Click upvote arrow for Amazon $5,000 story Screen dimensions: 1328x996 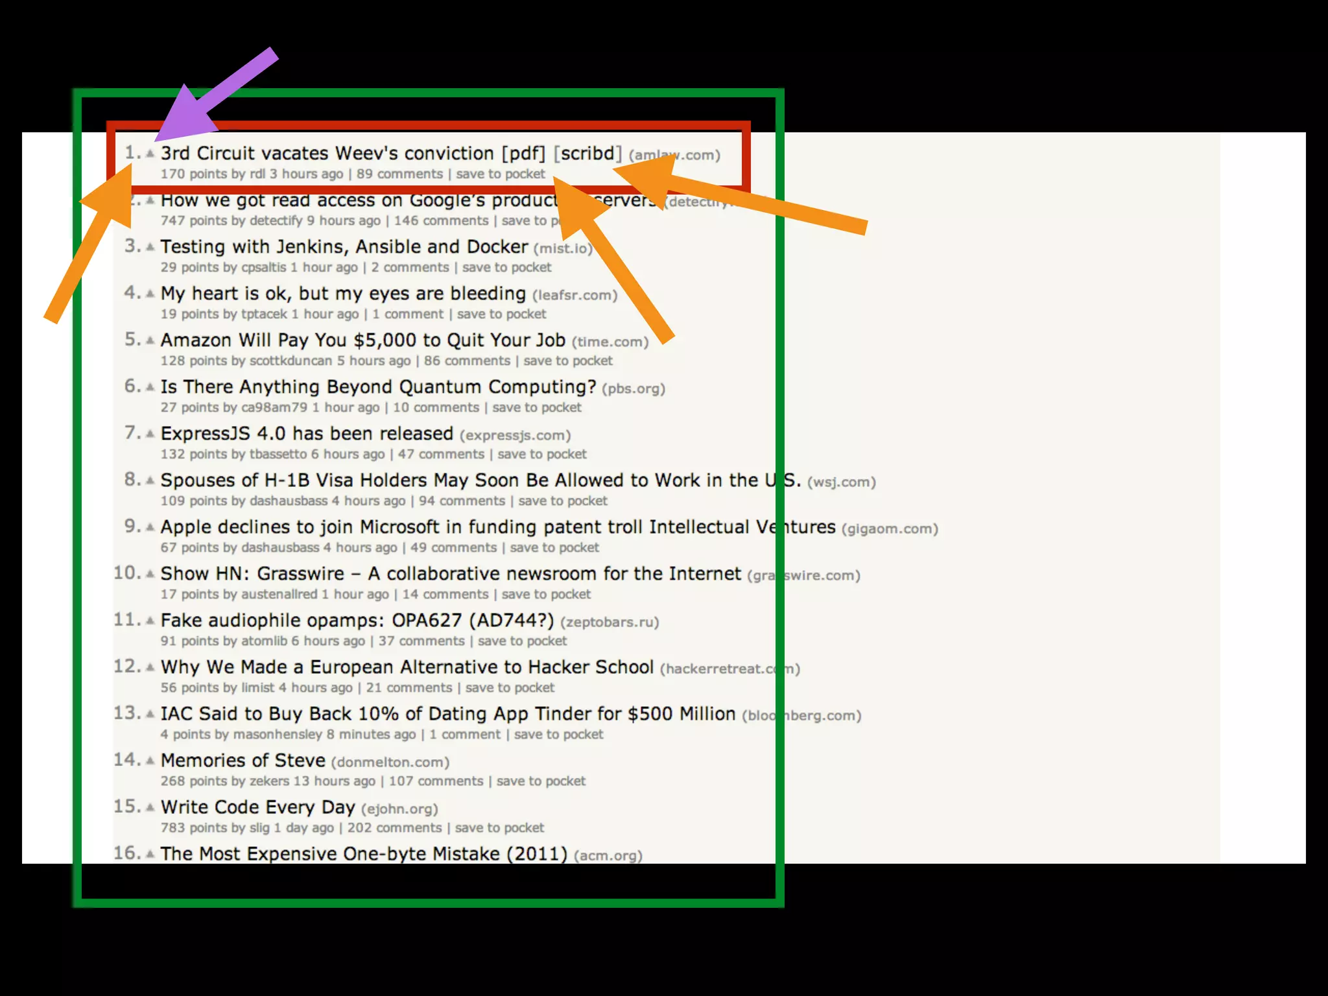(x=150, y=340)
